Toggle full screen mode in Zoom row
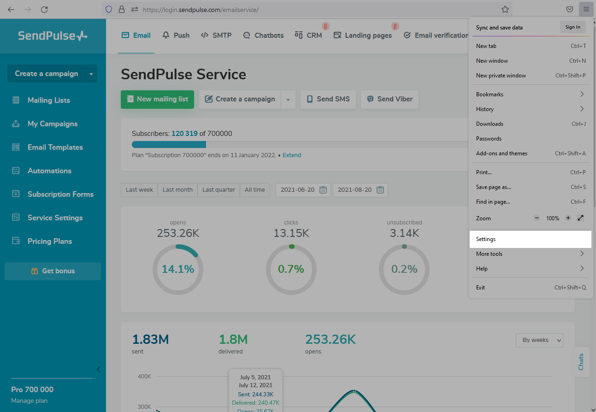This screenshot has height=412, width=596. (581, 218)
